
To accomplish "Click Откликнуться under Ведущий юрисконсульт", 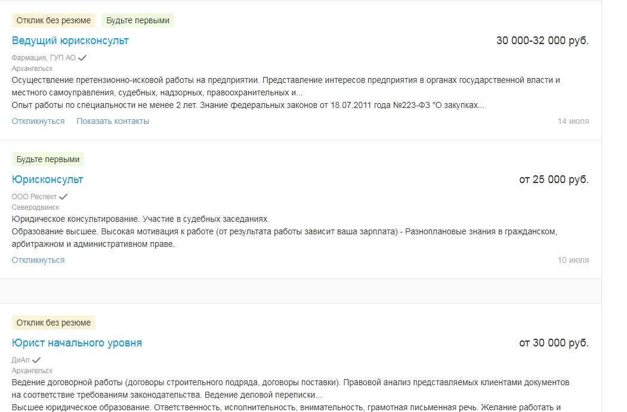I will [x=38, y=120].
